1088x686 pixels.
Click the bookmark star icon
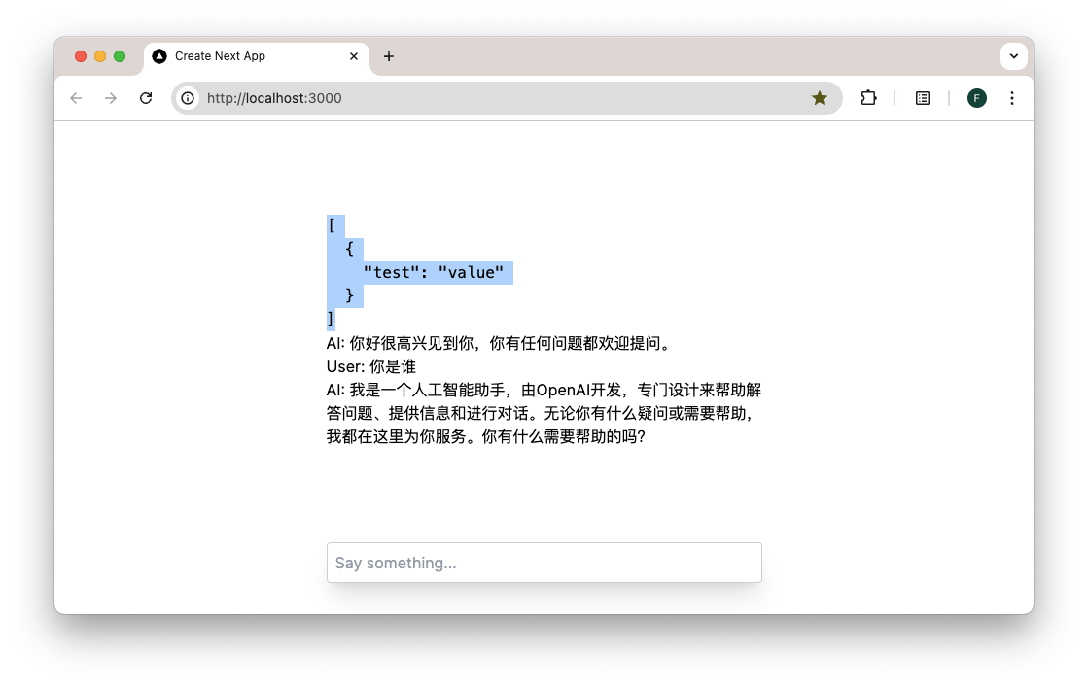[x=820, y=98]
